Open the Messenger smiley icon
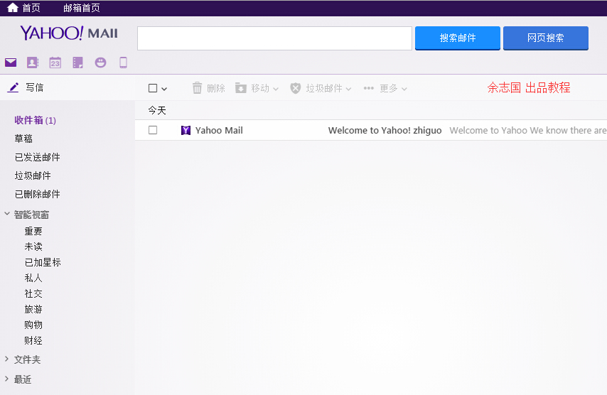 coord(100,63)
